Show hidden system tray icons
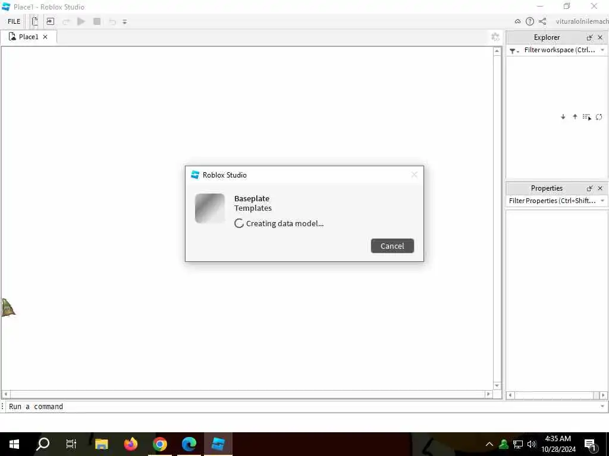 pos(489,444)
